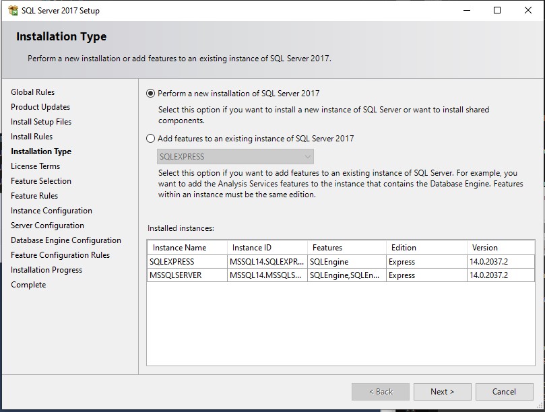Click the version cell in SQLEXPRESS row
This screenshot has height=412, width=545.
pos(501,262)
